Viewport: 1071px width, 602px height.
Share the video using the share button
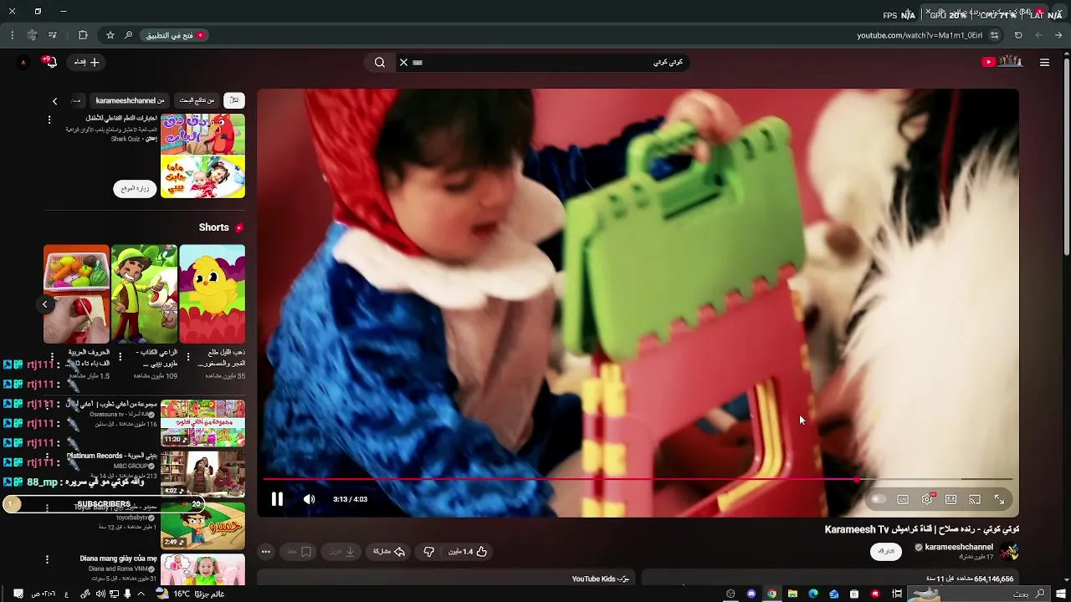pos(389,552)
